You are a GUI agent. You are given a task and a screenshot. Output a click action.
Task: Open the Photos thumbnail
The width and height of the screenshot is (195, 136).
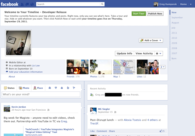101,67
